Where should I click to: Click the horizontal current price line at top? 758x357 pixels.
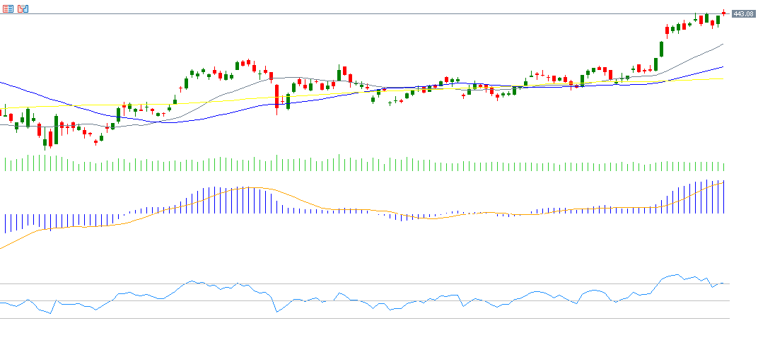click(354, 14)
